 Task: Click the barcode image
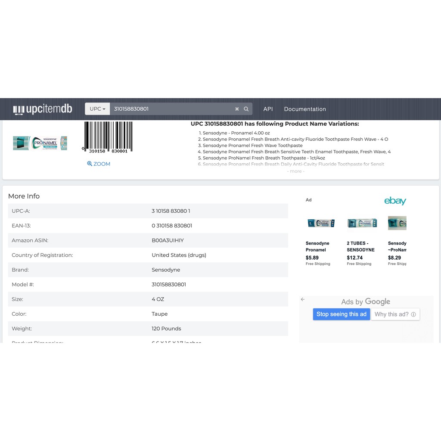tap(108, 137)
